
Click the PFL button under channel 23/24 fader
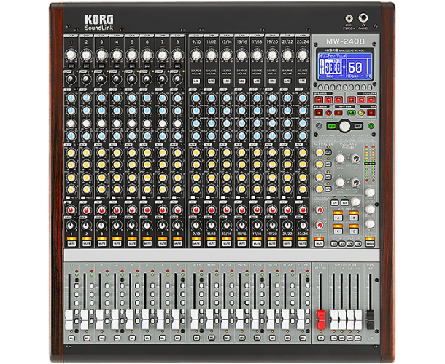click(x=303, y=338)
